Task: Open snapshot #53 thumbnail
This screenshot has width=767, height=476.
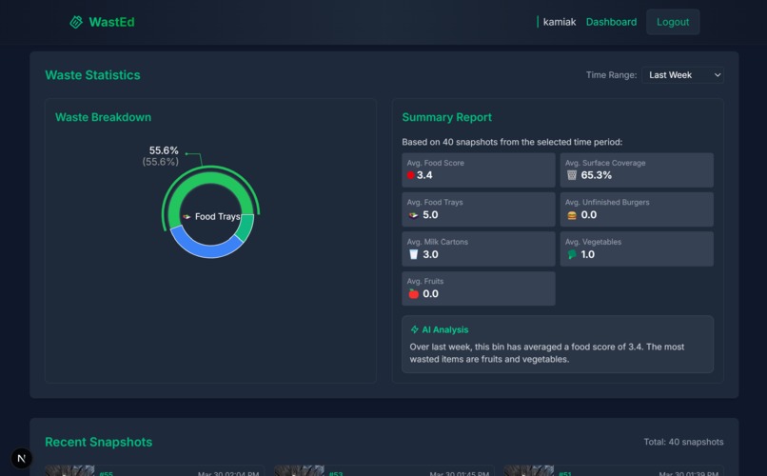Action: click(x=300, y=470)
